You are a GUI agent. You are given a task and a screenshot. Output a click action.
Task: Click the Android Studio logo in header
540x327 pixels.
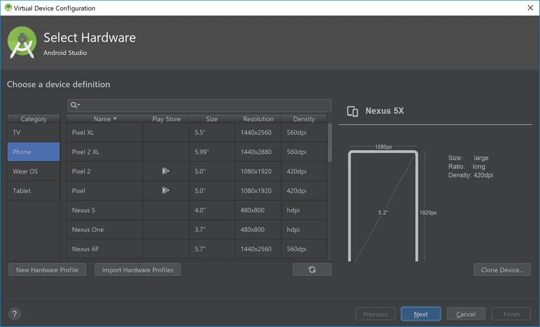tap(22, 42)
